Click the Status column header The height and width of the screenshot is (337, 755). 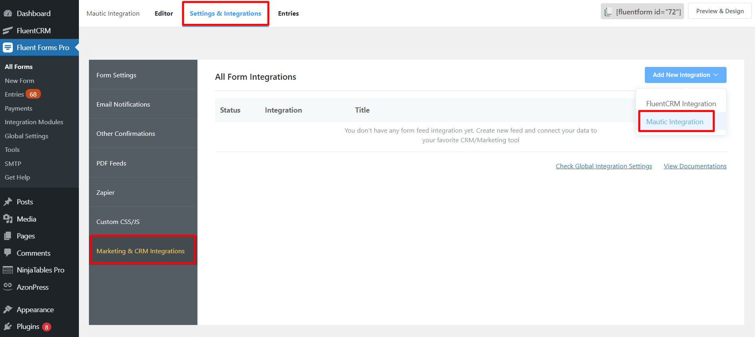coord(230,110)
